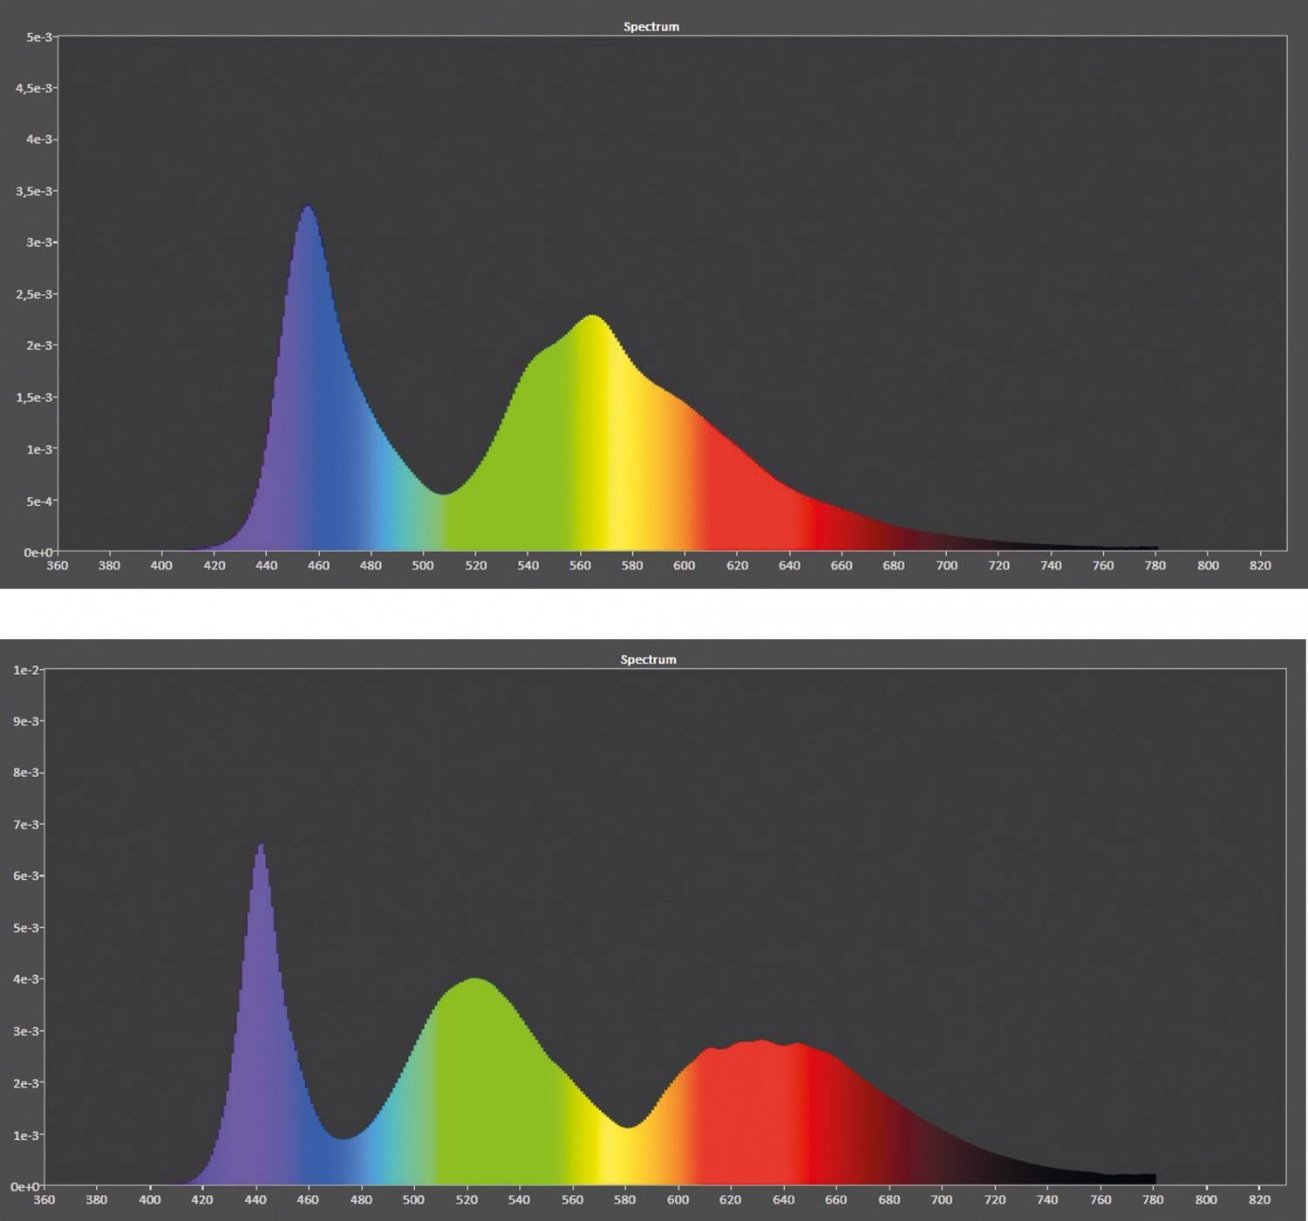Click the 8e-3 y-axis label
1308x1221 pixels.
26,773
